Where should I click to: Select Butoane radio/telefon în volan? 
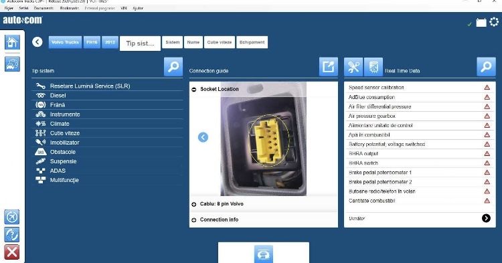[420, 191]
